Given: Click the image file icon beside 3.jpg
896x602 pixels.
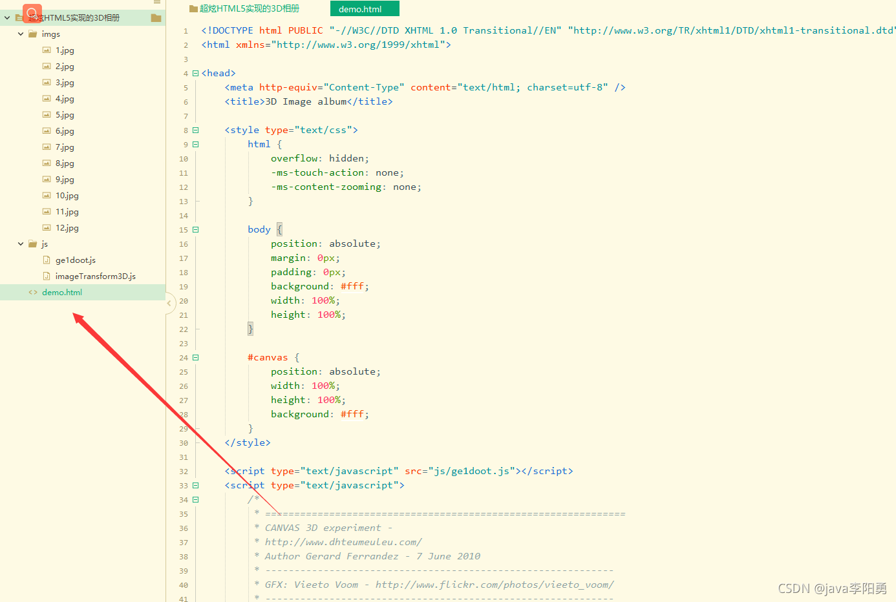Looking at the screenshot, I should 47,82.
